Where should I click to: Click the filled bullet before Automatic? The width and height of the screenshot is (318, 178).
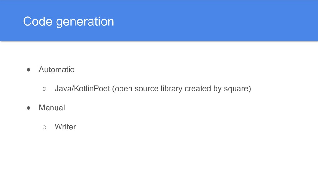(28, 70)
